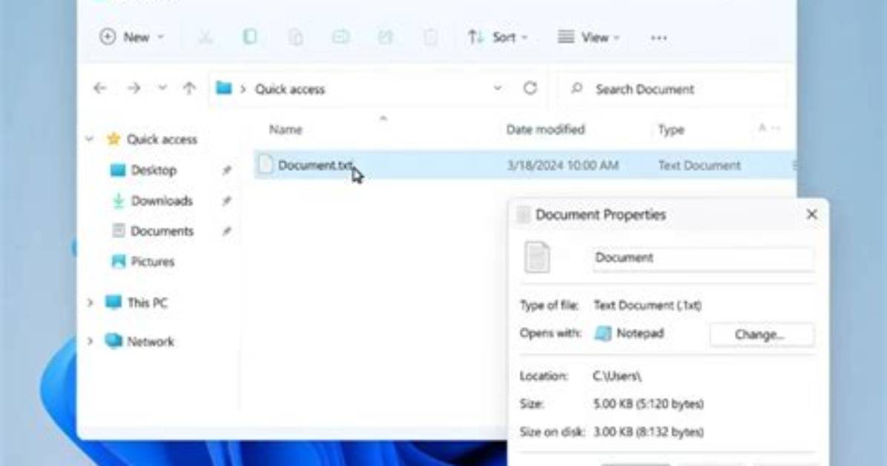Click the Search Document box
887x466 pixels.
coord(672,89)
